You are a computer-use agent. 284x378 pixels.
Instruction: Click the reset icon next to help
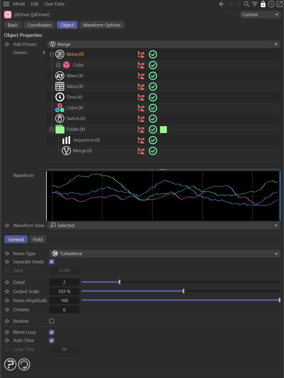coord(24,364)
